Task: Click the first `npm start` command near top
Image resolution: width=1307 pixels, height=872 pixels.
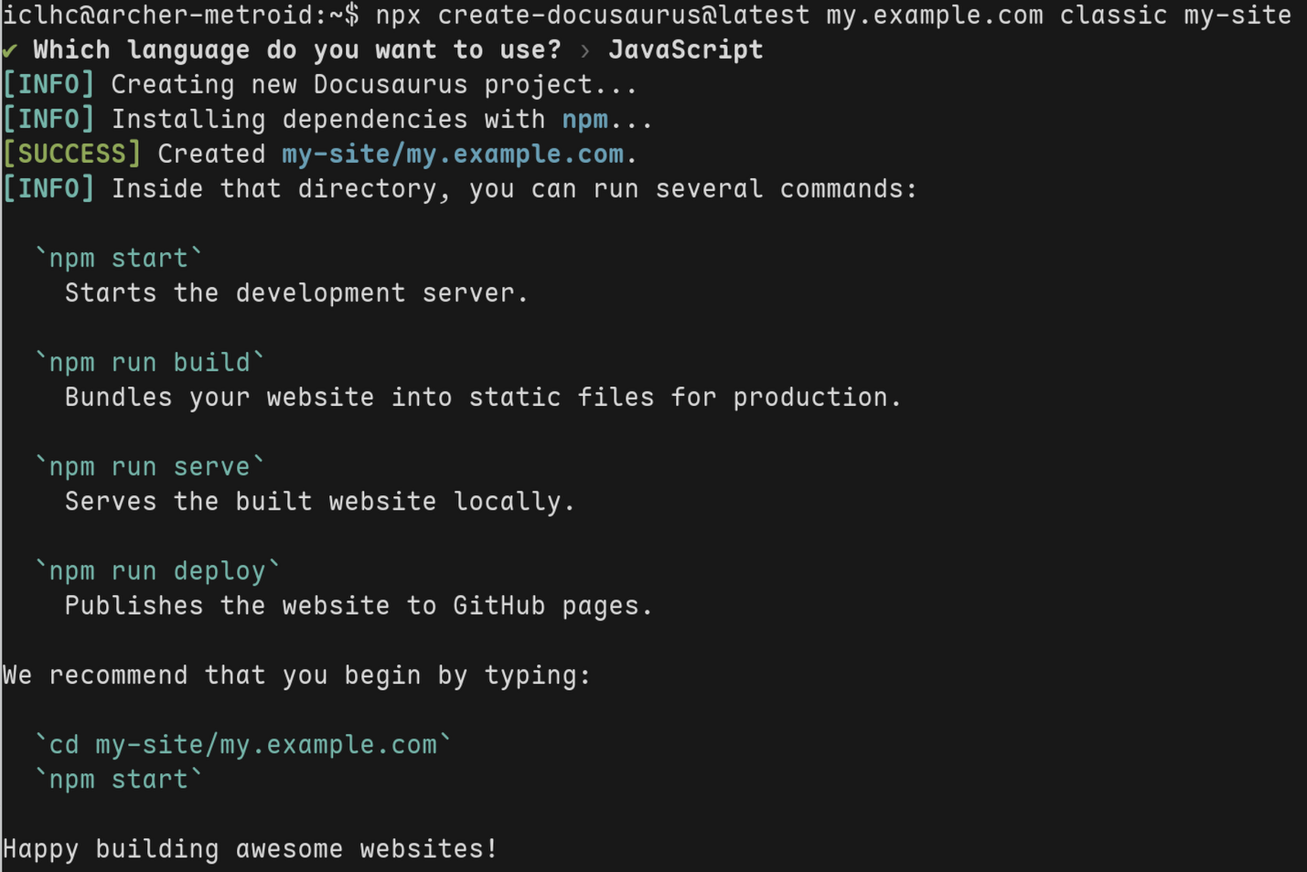Action: pyautogui.click(x=118, y=259)
